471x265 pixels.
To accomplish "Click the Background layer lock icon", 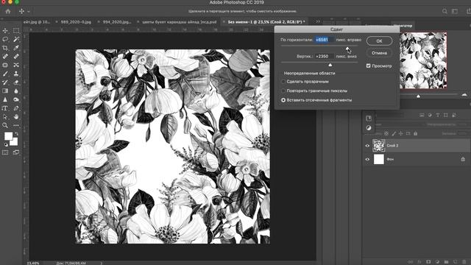I will (x=463, y=159).
